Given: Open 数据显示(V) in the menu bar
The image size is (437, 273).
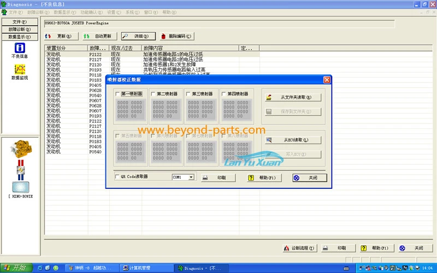Looking at the screenshot, I should (x=64, y=12).
